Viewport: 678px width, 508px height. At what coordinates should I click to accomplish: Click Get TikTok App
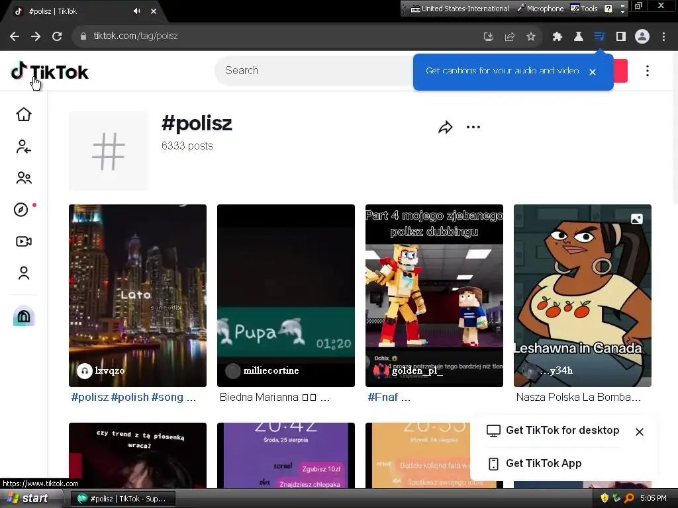click(x=534, y=464)
